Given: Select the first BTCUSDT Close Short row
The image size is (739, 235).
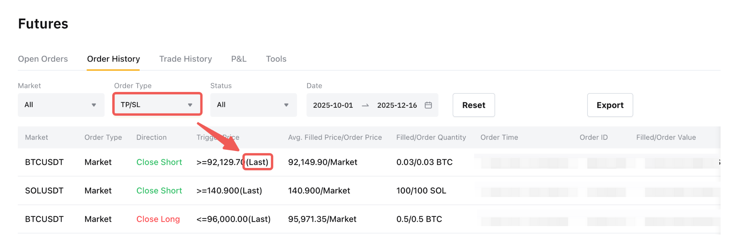Looking at the screenshot, I should pos(159,162).
